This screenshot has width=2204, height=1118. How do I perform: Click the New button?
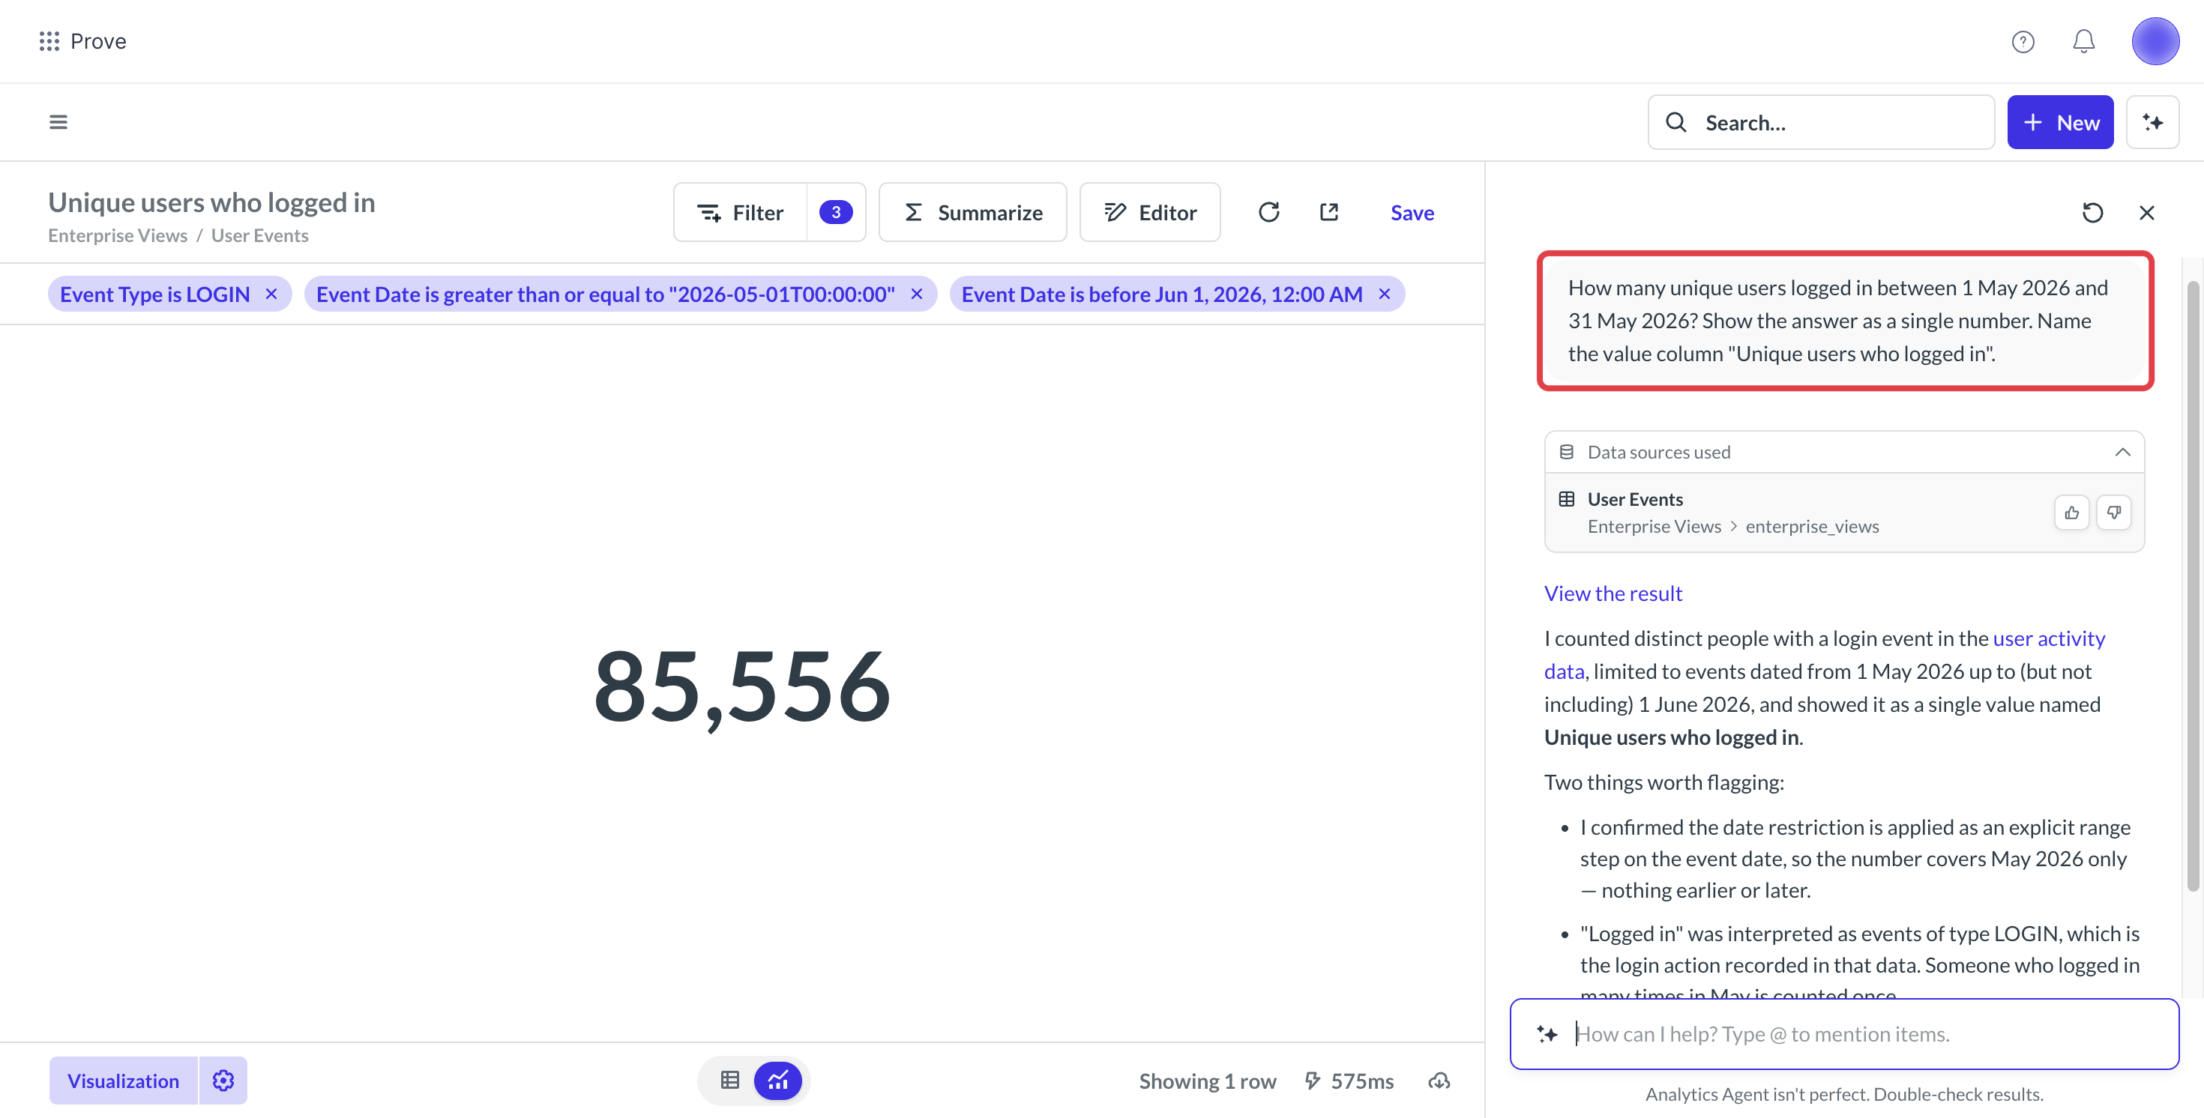click(x=2060, y=122)
